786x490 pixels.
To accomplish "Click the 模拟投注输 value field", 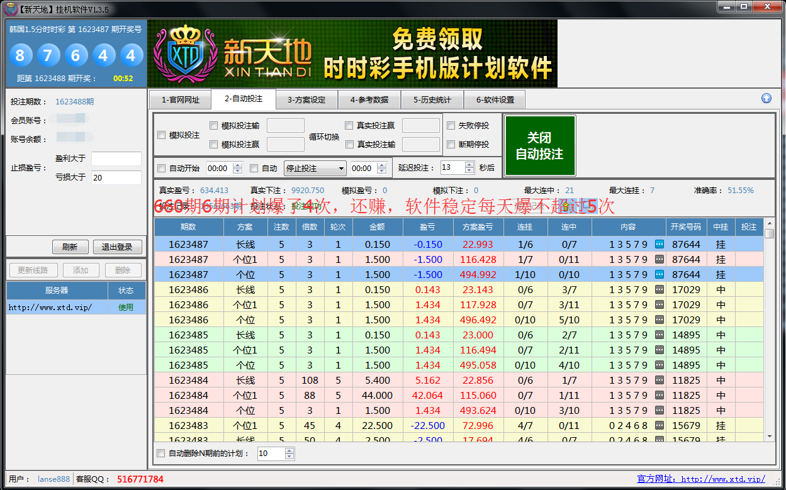I will tap(286, 126).
